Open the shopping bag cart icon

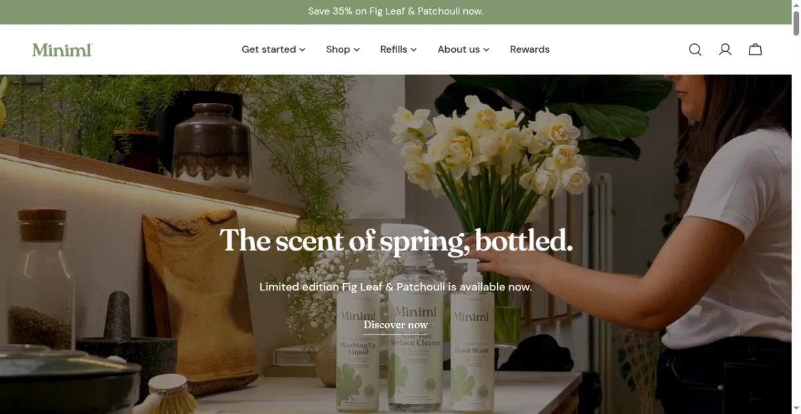coord(755,49)
